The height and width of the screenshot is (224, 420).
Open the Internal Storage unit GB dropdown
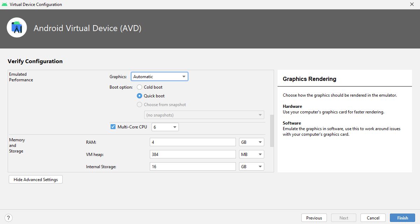(x=252, y=166)
